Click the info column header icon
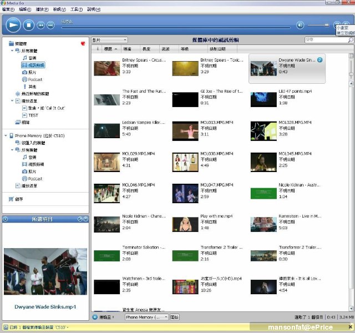 pos(98,49)
